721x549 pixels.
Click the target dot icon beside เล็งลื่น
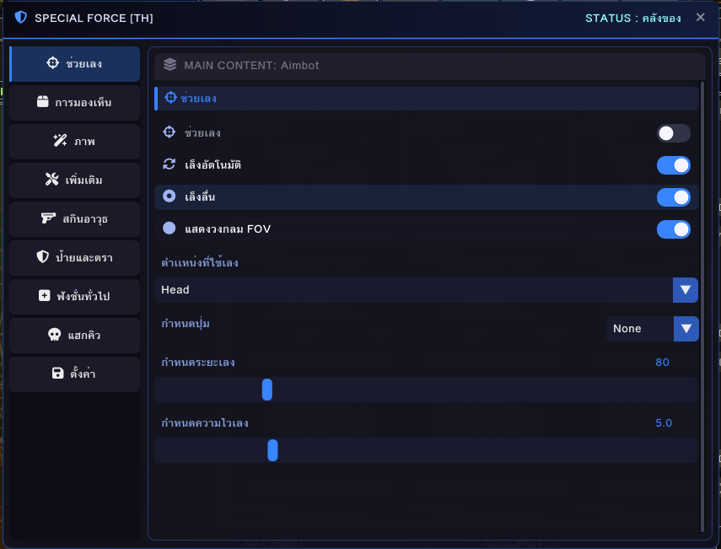pyautogui.click(x=169, y=196)
